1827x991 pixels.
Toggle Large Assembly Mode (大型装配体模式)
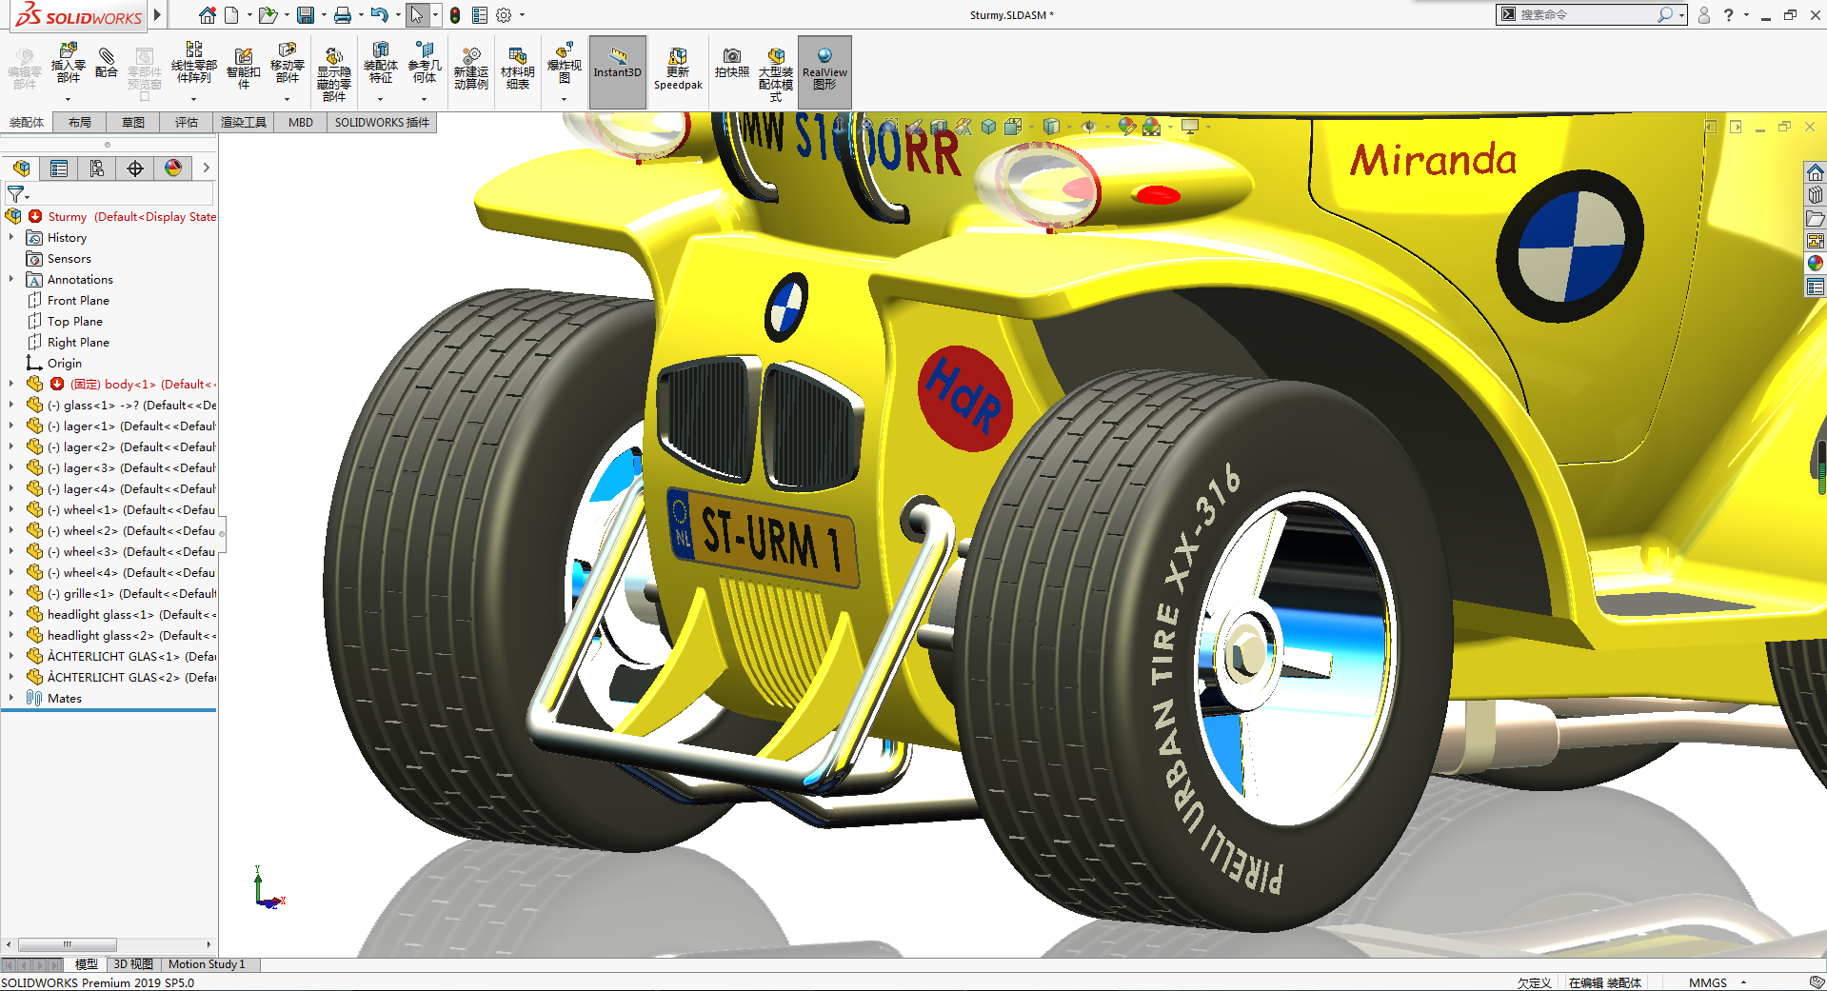pos(776,73)
